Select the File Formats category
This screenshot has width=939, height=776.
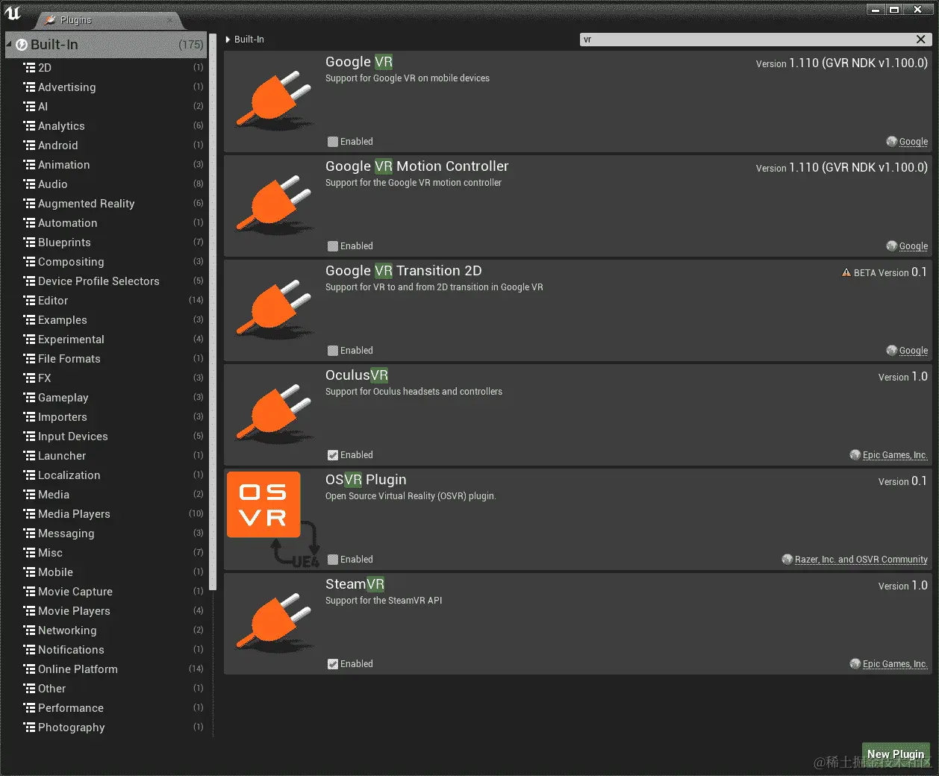[107, 358]
